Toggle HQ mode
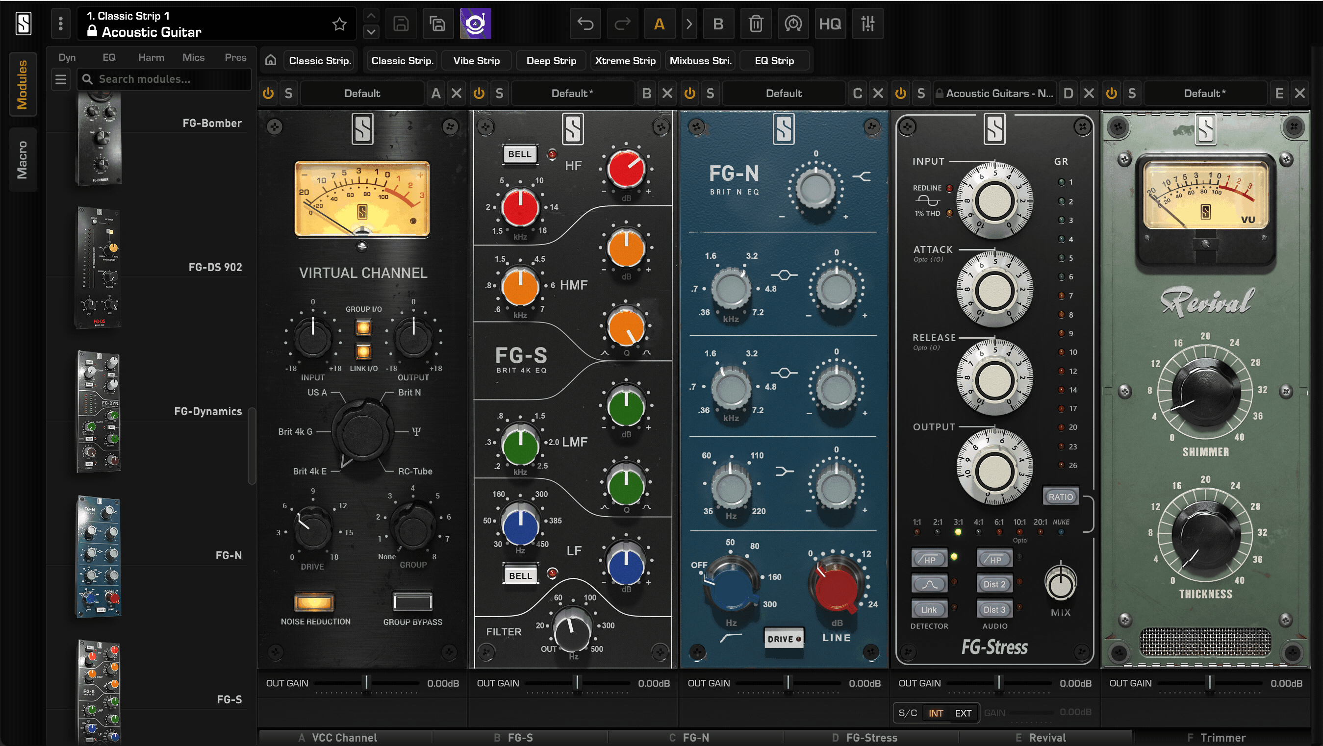Image resolution: width=1323 pixels, height=746 pixels. pos(830,24)
